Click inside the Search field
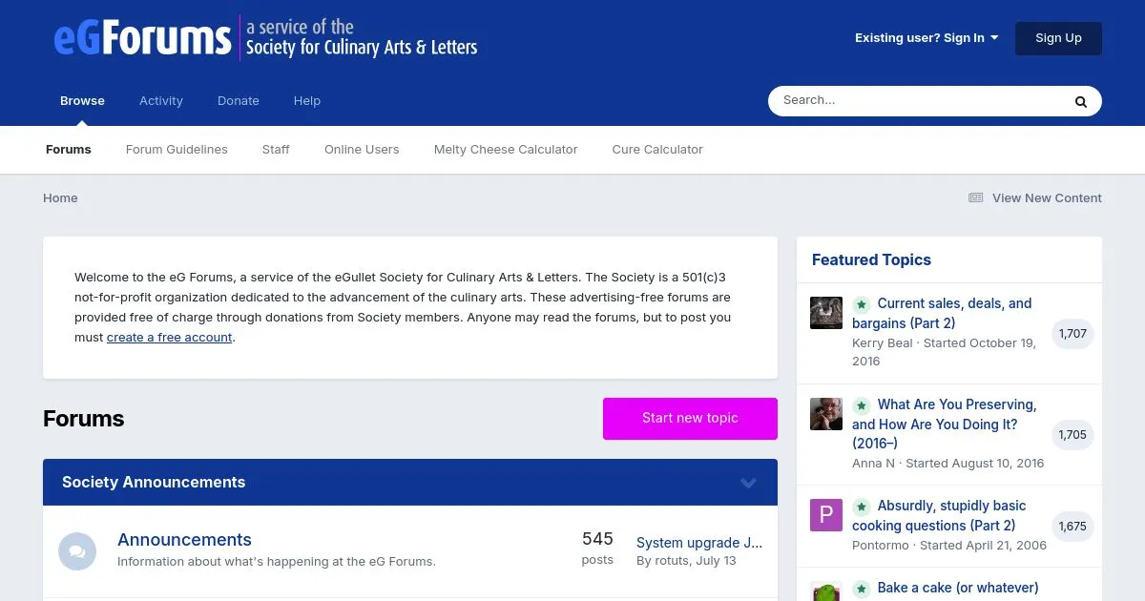This screenshot has height=601, width=1145. tap(916, 101)
